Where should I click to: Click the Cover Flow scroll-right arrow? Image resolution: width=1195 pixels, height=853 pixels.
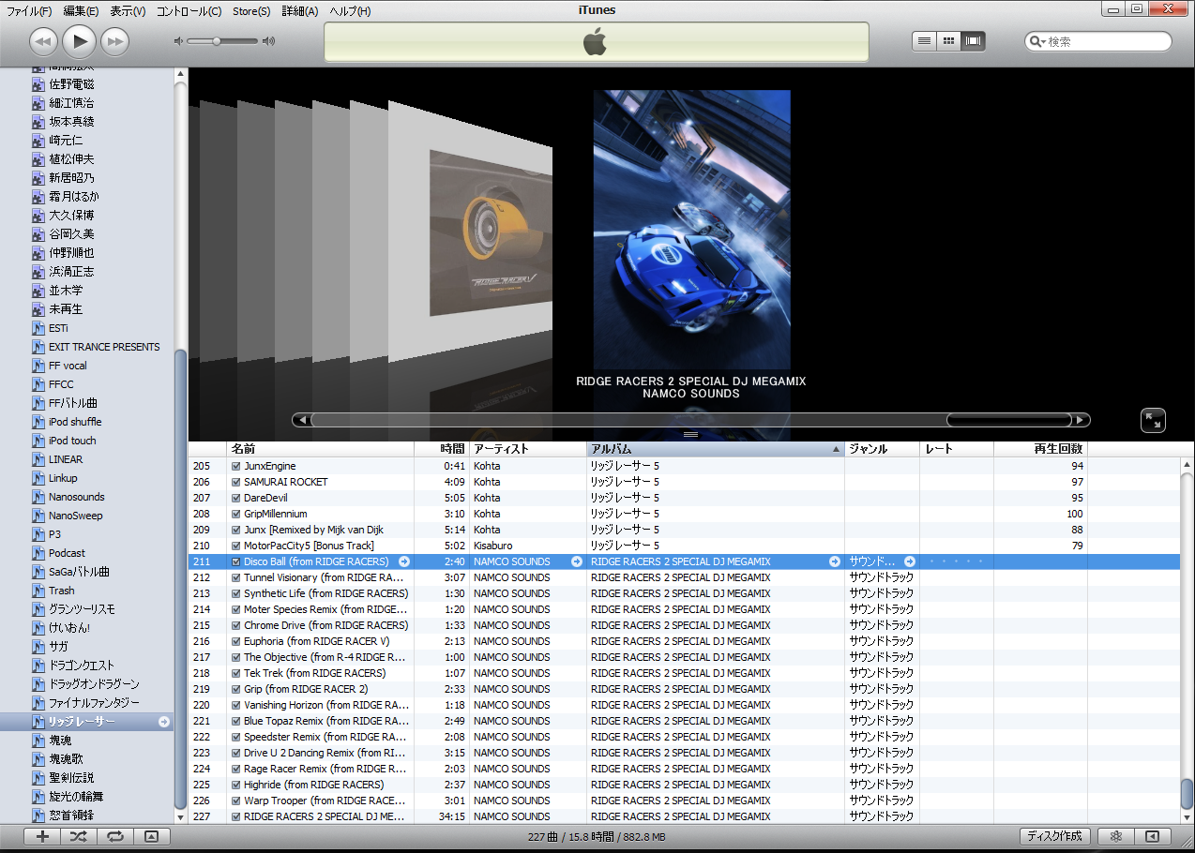pyautogui.click(x=1082, y=420)
